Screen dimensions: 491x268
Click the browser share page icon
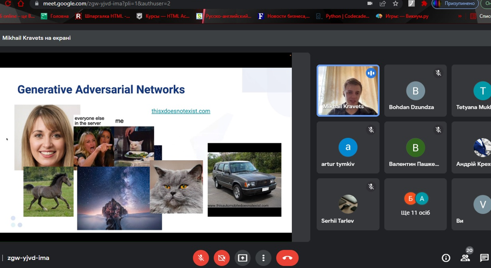click(383, 3)
